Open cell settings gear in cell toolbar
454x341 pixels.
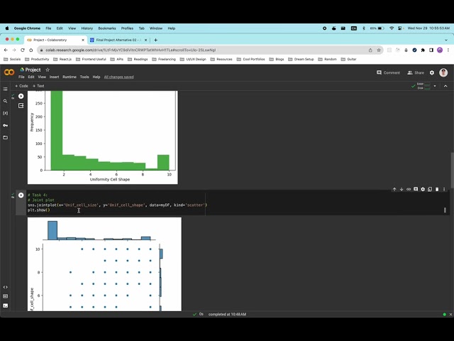coord(423,189)
